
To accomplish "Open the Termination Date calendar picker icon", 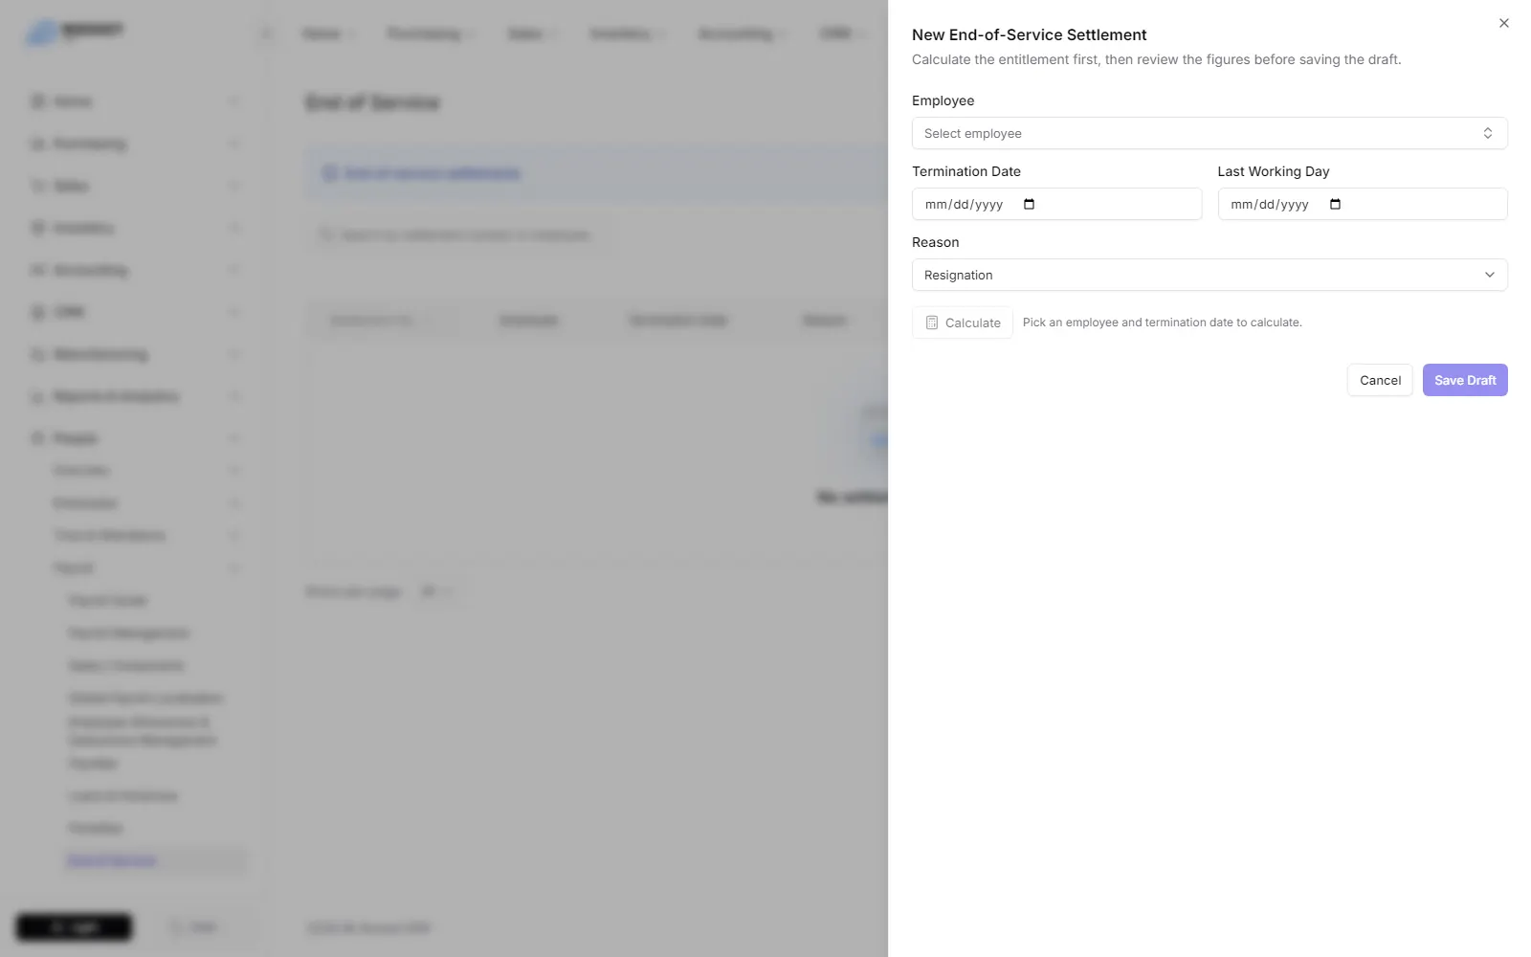I will click(1030, 204).
